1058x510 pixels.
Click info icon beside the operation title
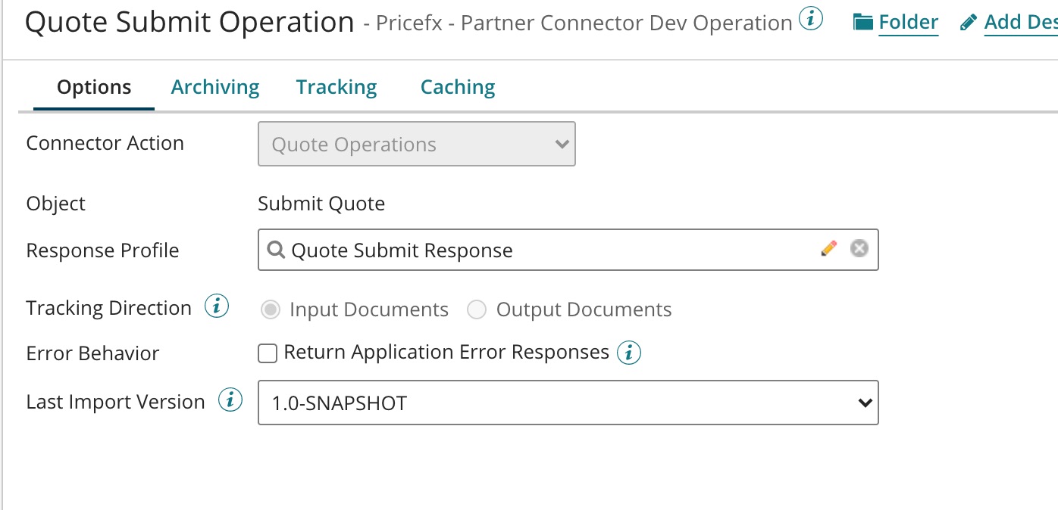[x=811, y=20]
